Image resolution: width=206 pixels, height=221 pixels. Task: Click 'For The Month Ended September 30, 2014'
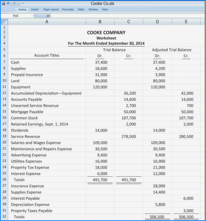(106, 43)
